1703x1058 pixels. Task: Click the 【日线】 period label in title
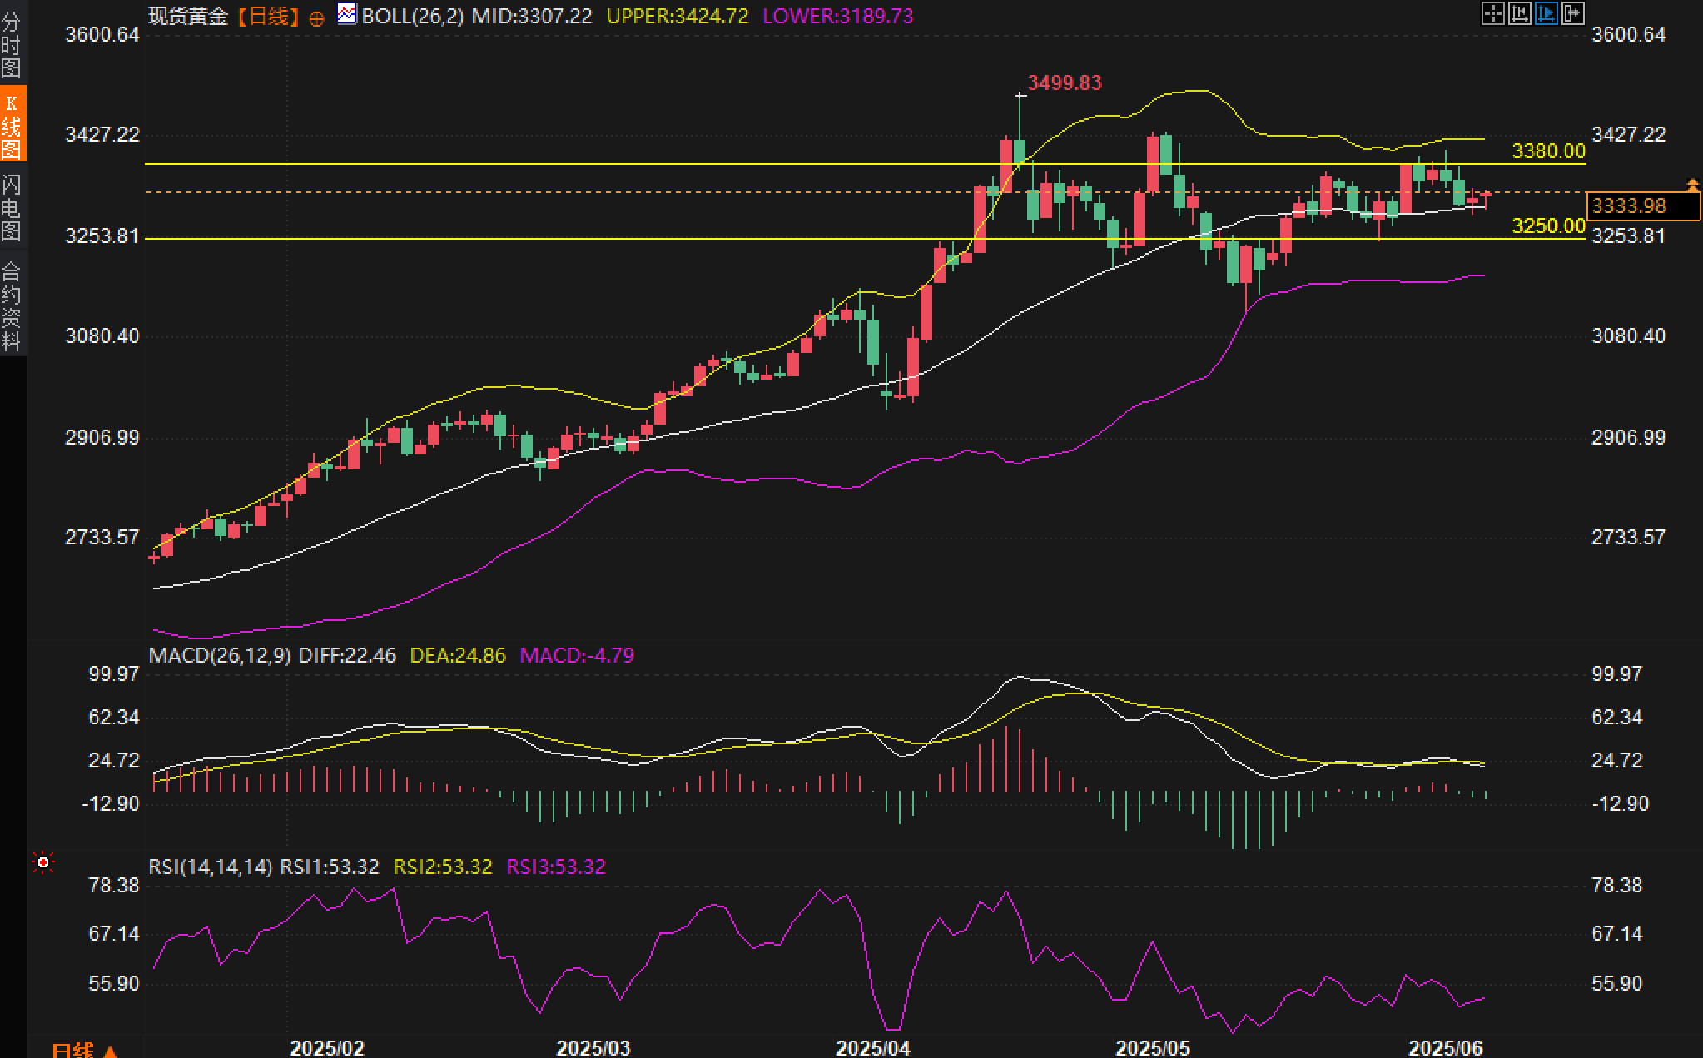[268, 16]
